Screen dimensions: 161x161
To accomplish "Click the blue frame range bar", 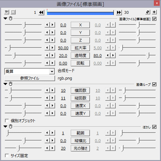I will (80, 13).
